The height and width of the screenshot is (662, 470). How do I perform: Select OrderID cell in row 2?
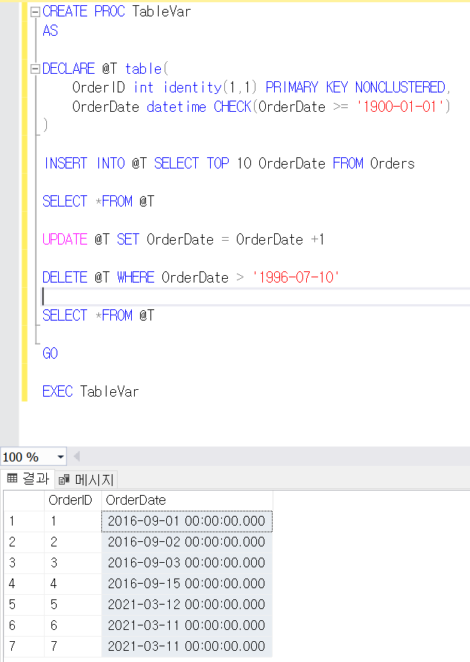click(x=72, y=542)
